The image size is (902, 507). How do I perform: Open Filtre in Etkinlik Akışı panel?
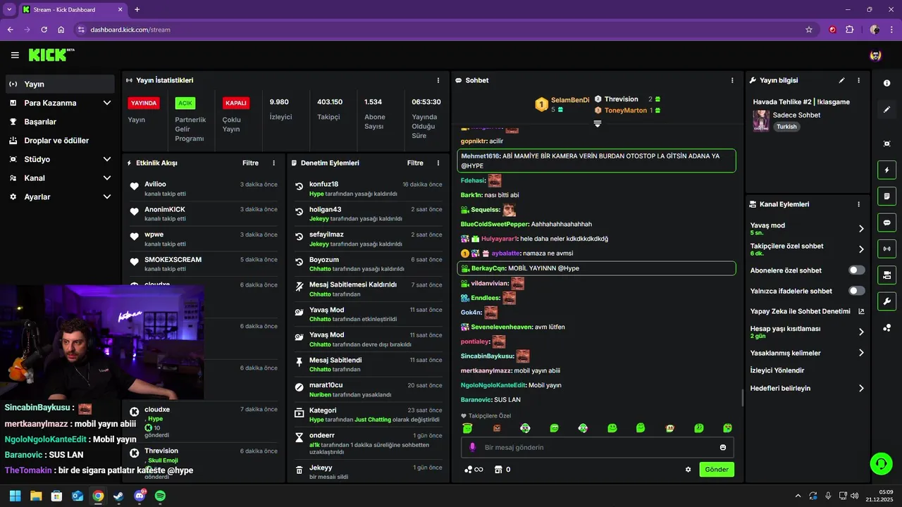pos(250,163)
